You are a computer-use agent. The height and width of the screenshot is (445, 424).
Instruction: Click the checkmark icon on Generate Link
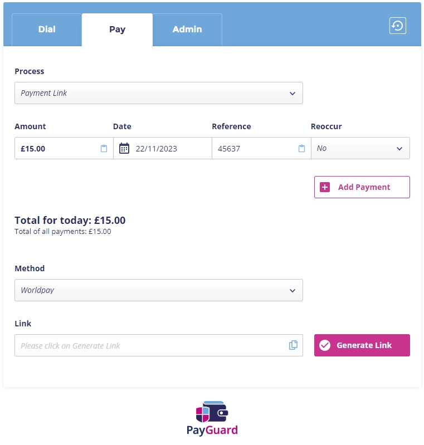(325, 345)
